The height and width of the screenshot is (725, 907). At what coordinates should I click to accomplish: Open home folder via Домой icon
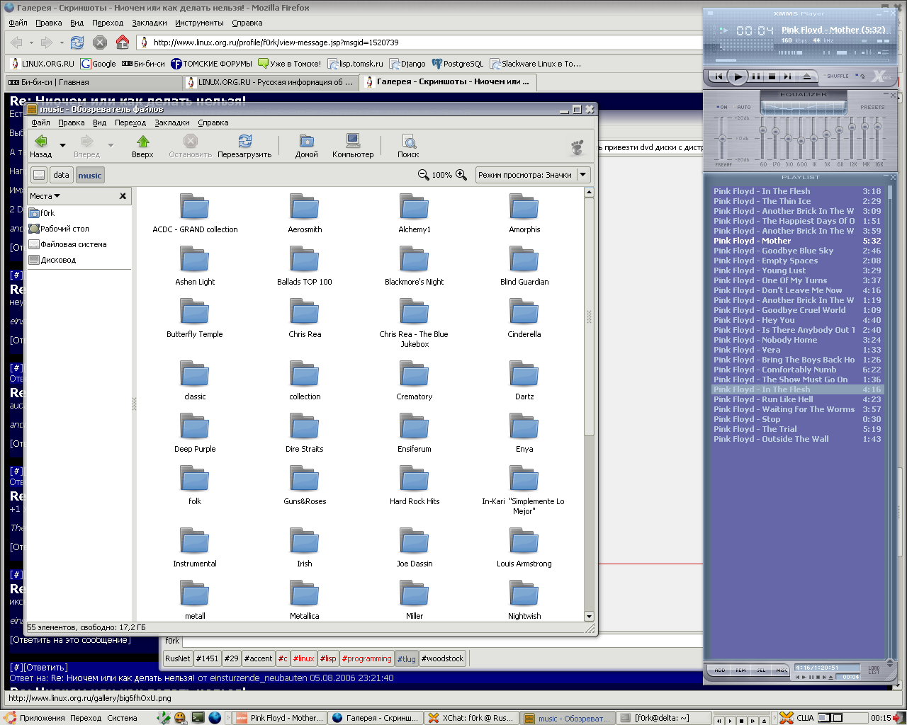pyautogui.click(x=307, y=146)
